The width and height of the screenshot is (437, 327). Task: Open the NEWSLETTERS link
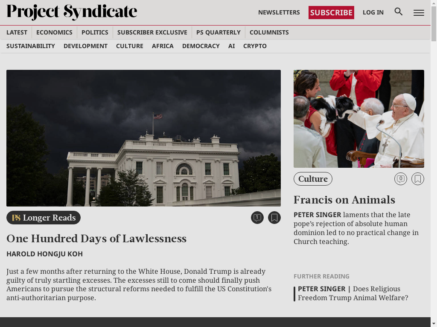point(279,12)
